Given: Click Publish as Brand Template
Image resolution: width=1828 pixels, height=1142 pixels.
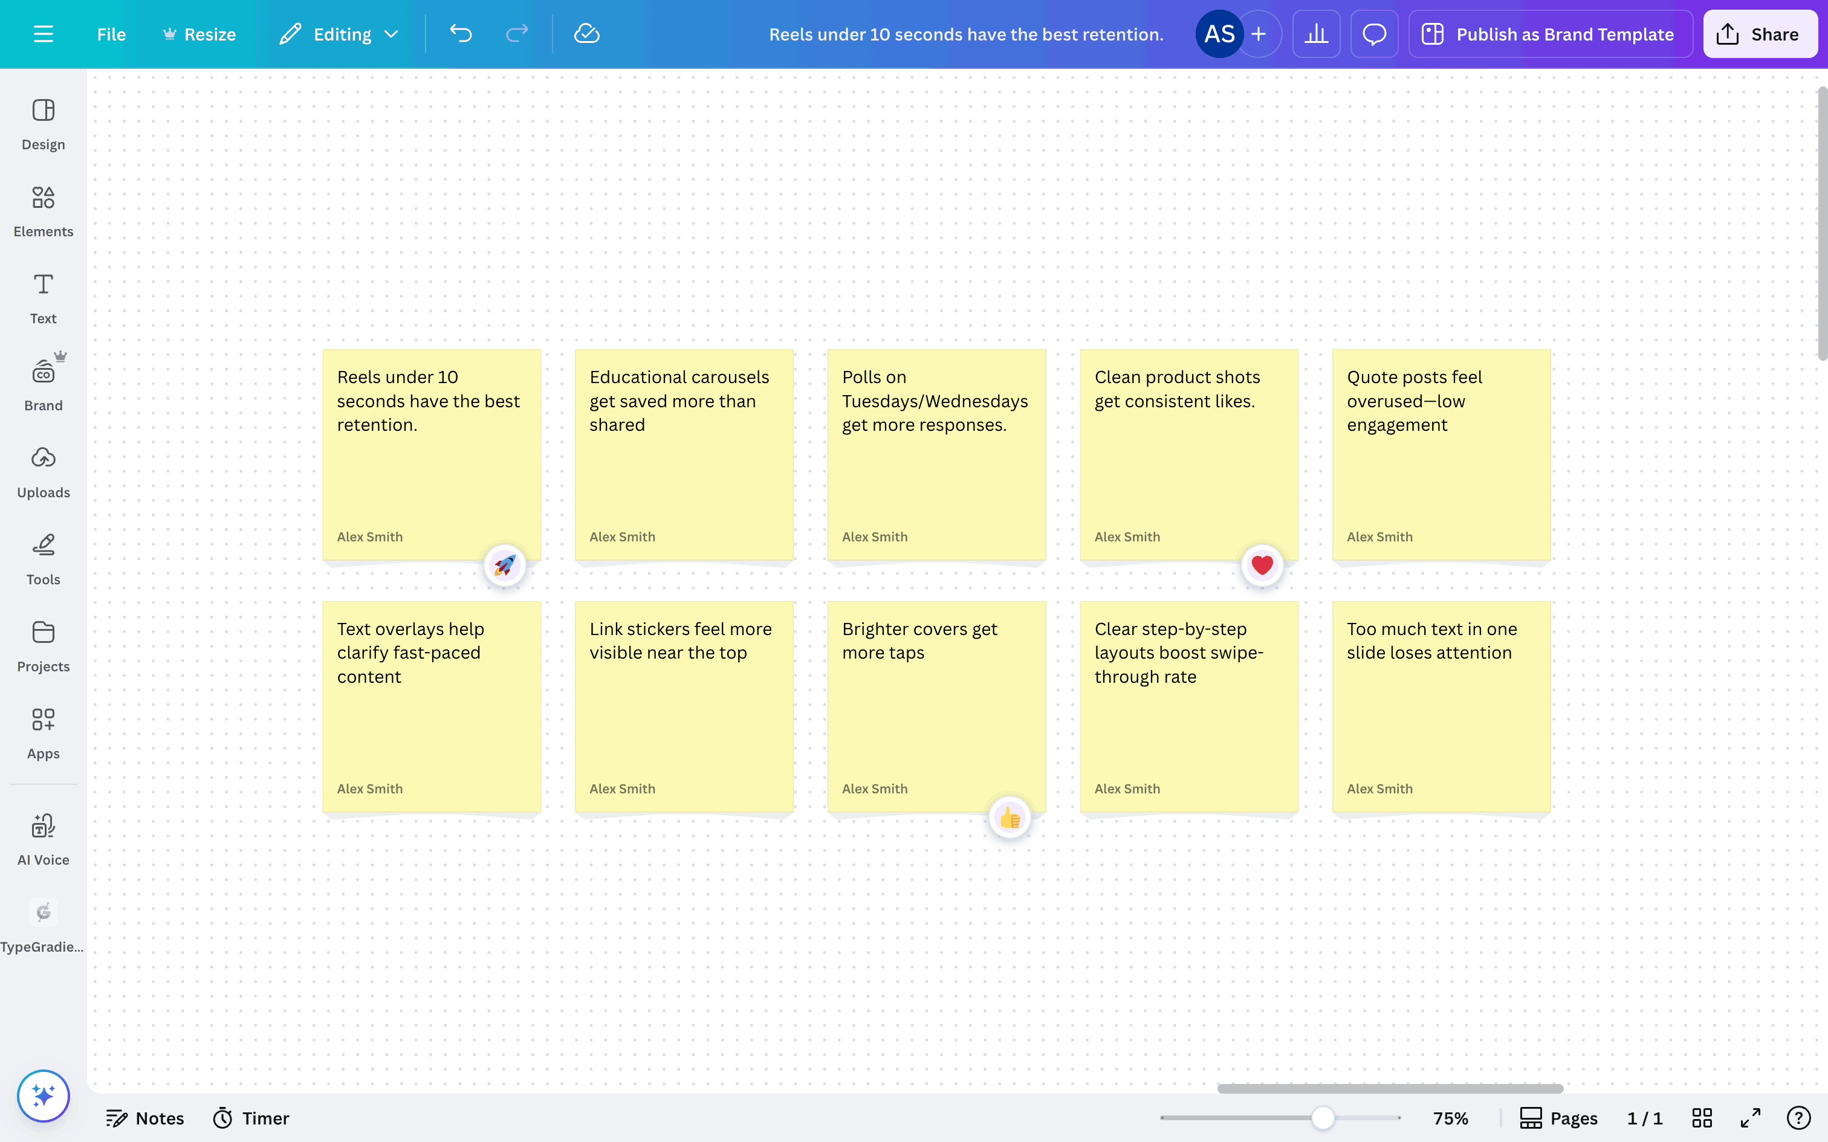Looking at the screenshot, I should 1549,34.
